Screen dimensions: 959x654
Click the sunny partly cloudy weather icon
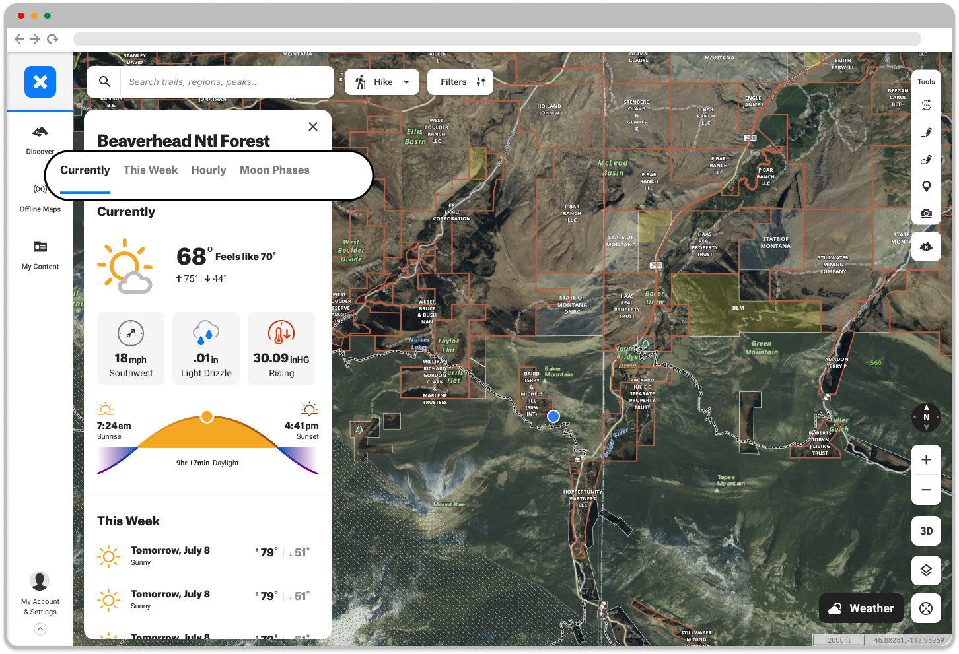point(125,266)
